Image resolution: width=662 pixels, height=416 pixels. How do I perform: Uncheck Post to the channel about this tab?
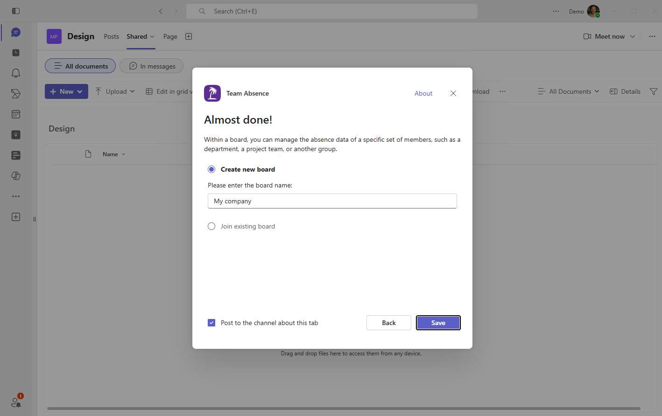[x=211, y=323]
